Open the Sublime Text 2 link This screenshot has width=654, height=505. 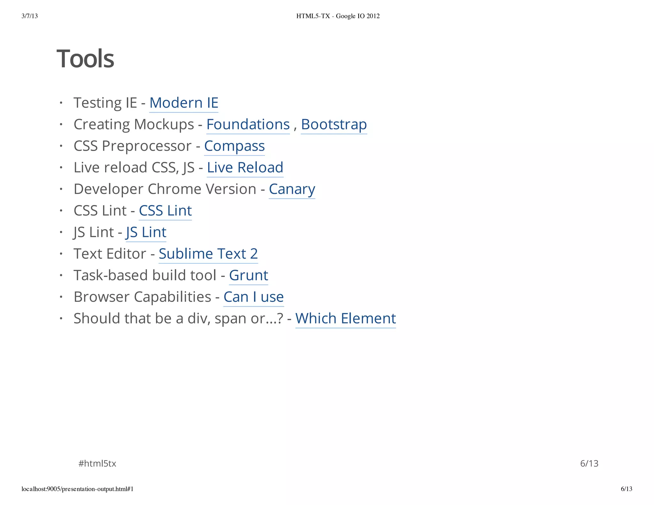(208, 254)
